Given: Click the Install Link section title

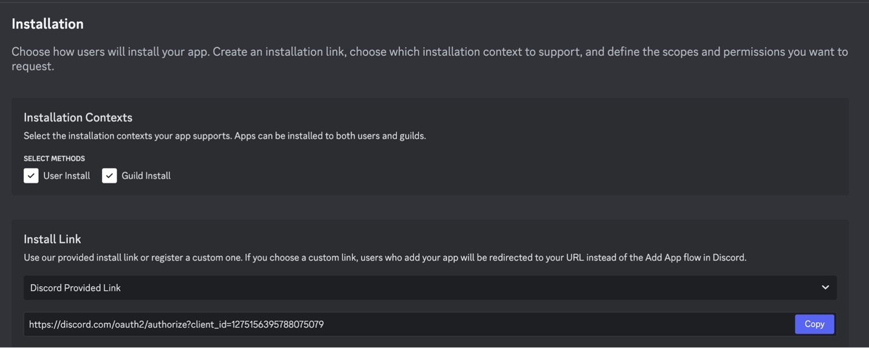Looking at the screenshot, I should coord(52,239).
